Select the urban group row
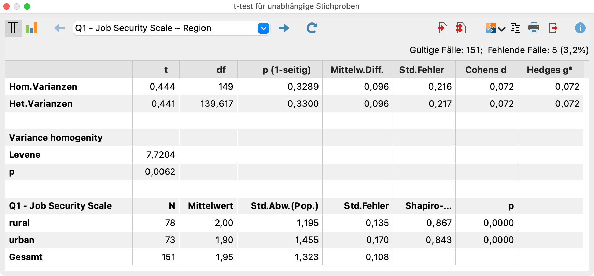Screen dimensions: 594x276 pos(22,240)
